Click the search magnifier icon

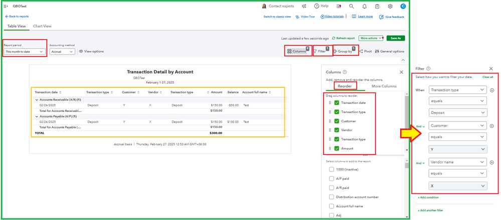352,6
